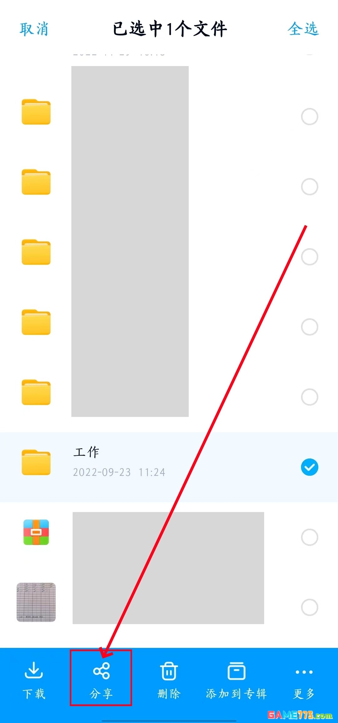Click the 工作 folder icon
The image size is (338, 723).
click(x=36, y=462)
